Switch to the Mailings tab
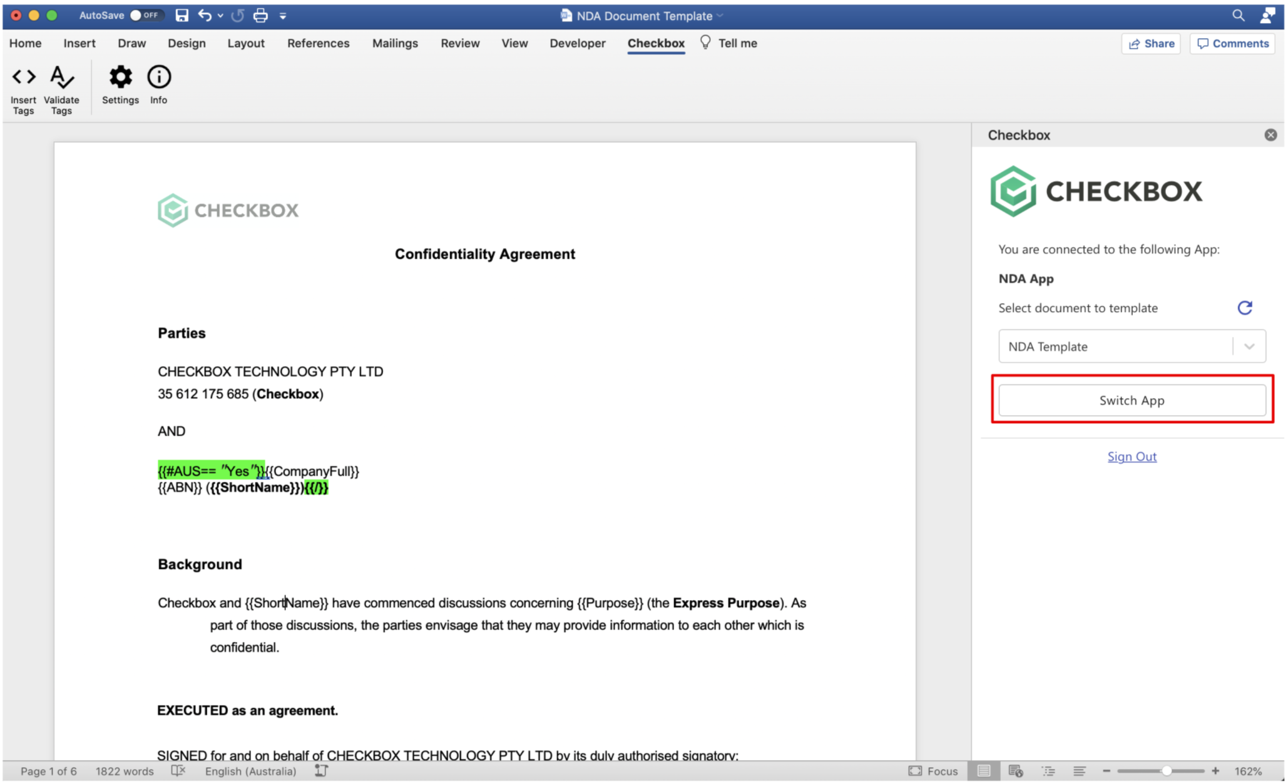This screenshot has height=784, width=1288. click(x=395, y=43)
